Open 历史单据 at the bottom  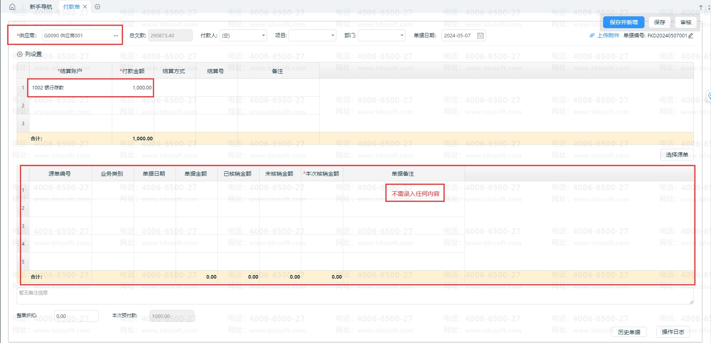(629, 332)
